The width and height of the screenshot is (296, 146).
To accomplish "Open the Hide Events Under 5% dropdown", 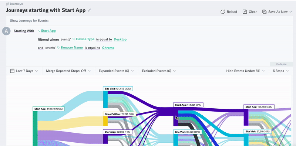I will (245, 71).
